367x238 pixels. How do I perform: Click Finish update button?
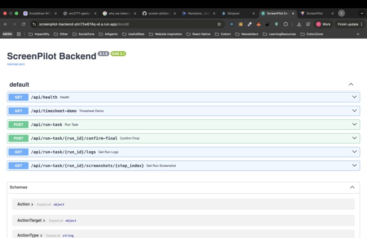(348, 24)
